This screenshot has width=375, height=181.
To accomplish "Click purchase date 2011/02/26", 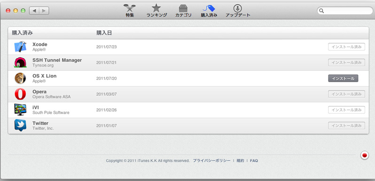I will tap(106, 110).
